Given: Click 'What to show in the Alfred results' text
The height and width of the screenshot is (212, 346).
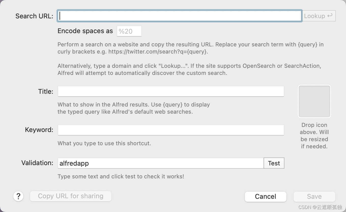Looking at the screenshot, I should pos(134,108).
